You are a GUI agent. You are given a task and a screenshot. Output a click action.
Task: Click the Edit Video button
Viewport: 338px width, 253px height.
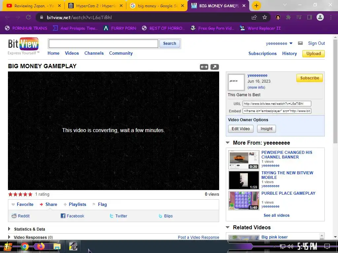[x=241, y=129]
